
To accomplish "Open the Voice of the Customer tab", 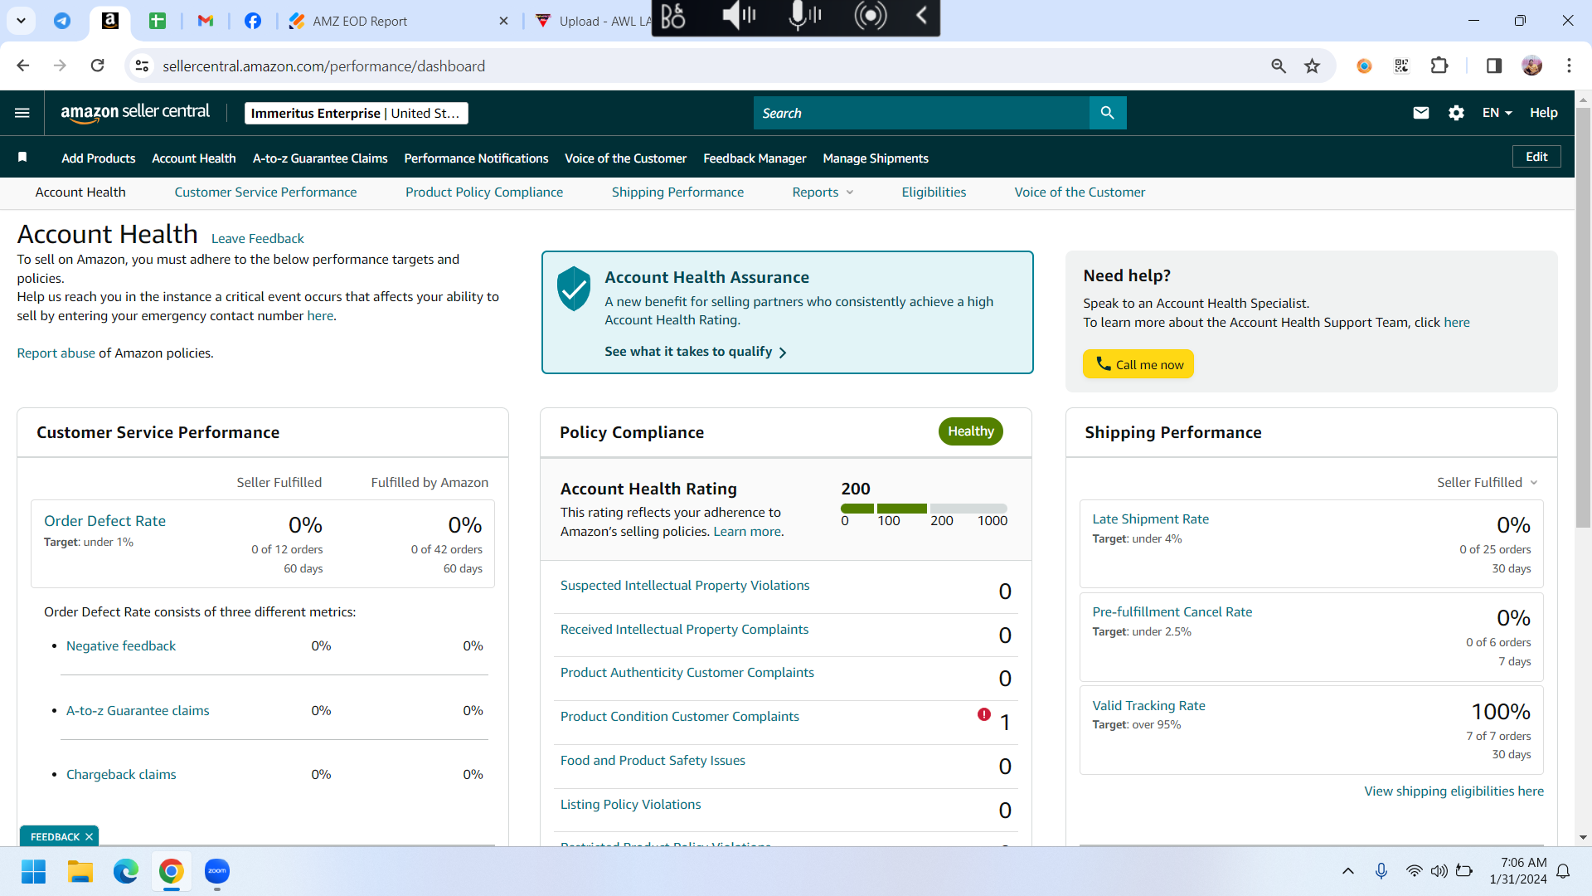I will (1080, 192).
